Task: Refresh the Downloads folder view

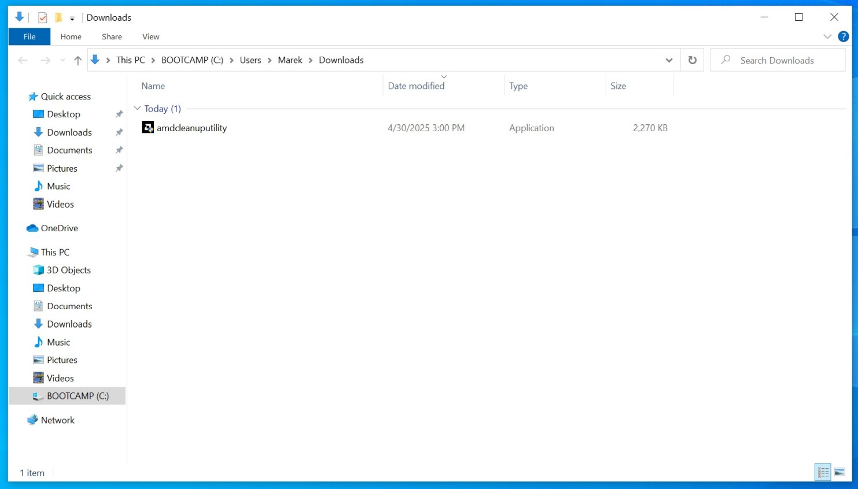Action: 693,60
